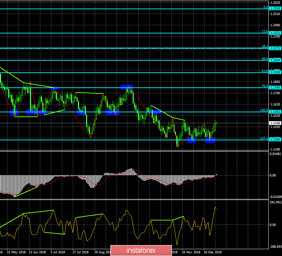The height and width of the screenshot is (256, 282).
Task: Click the 1.2558 Fibonacci price label
Action: click(275, 9)
